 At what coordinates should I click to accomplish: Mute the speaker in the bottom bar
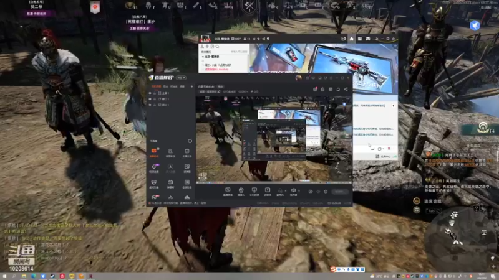(x=293, y=191)
